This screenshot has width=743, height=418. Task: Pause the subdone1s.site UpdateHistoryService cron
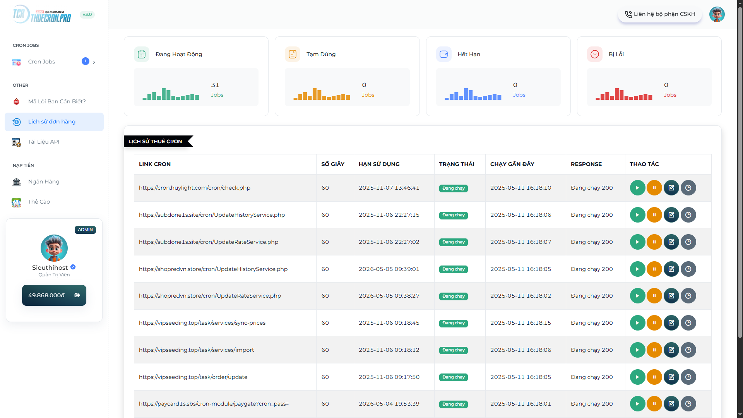654,215
